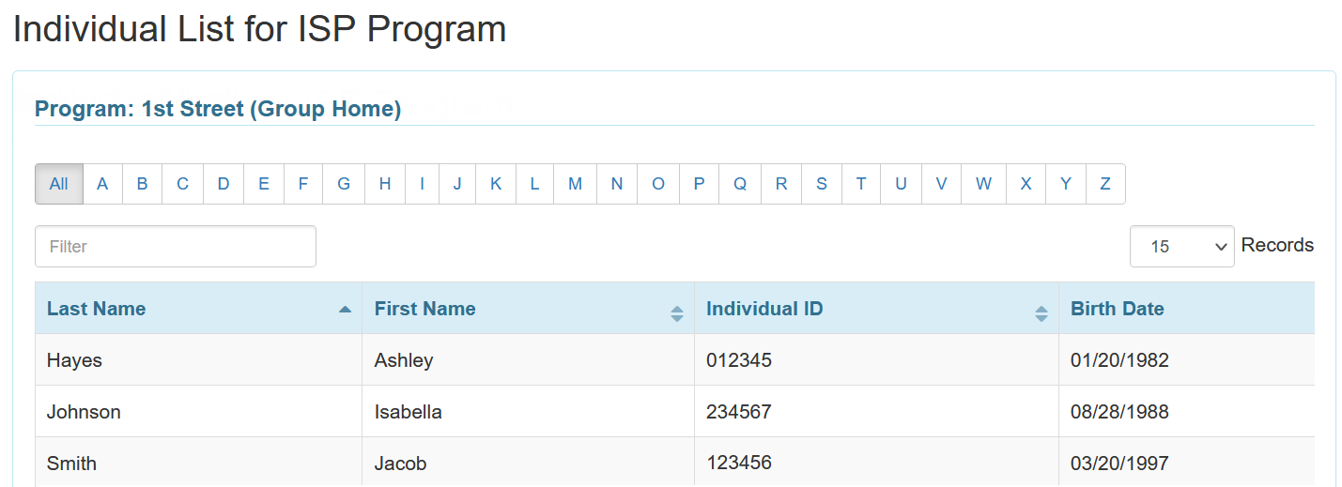The width and height of the screenshot is (1342, 487).
Task: Filter individuals by letter J
Action: tap(457, 184)
